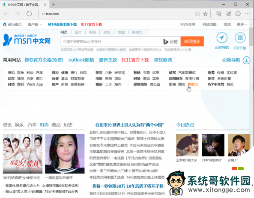Image resolution: width=254 pixels, height=198 pixels.
Task: Open 最新主题 link
Action: point(108,60)
